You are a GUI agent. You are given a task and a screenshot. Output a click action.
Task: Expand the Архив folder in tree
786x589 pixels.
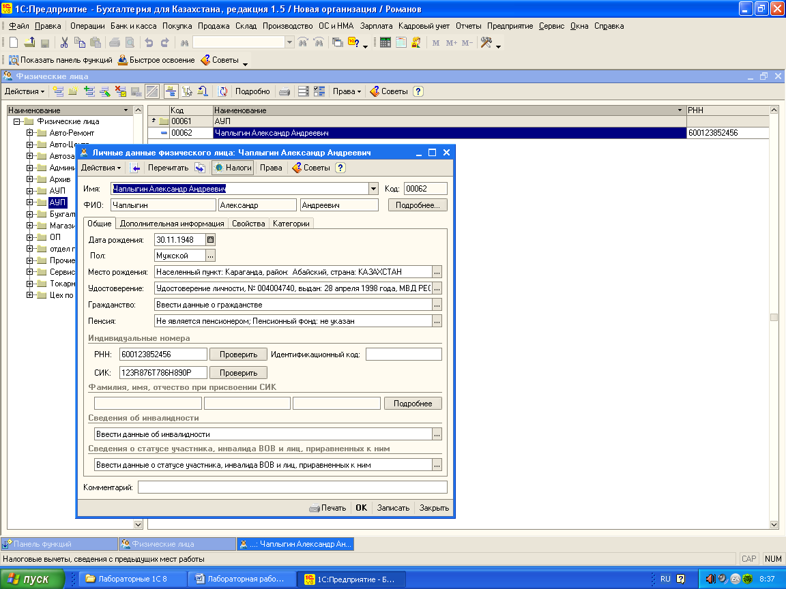(29, 179)
